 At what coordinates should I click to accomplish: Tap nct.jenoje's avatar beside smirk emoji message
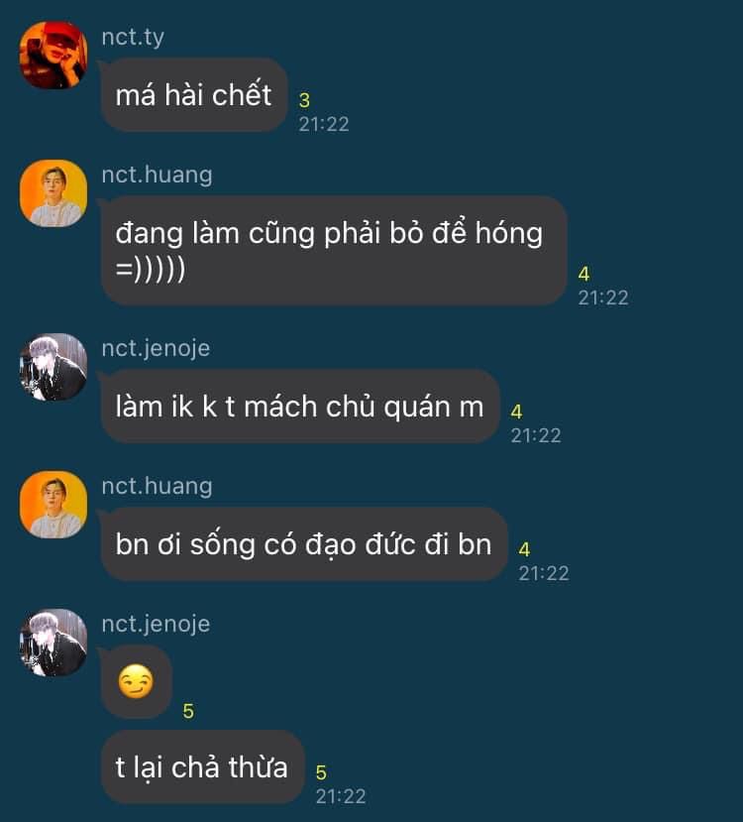(x=53, y=643)
